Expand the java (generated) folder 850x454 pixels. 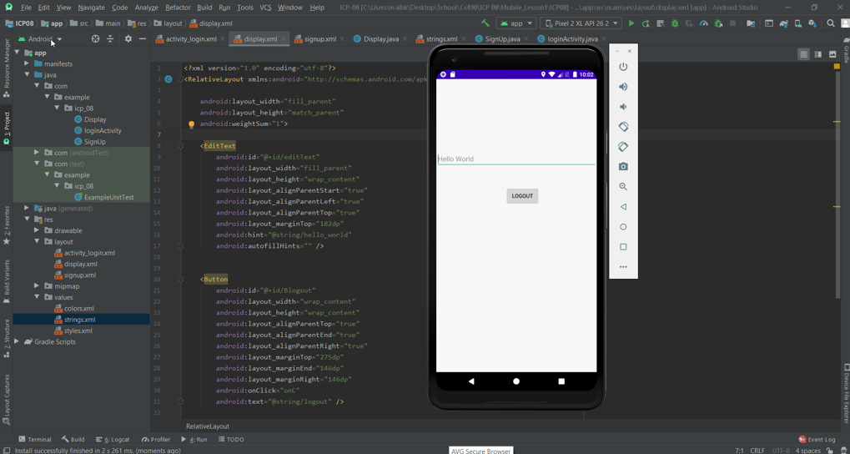pos(27,209)
